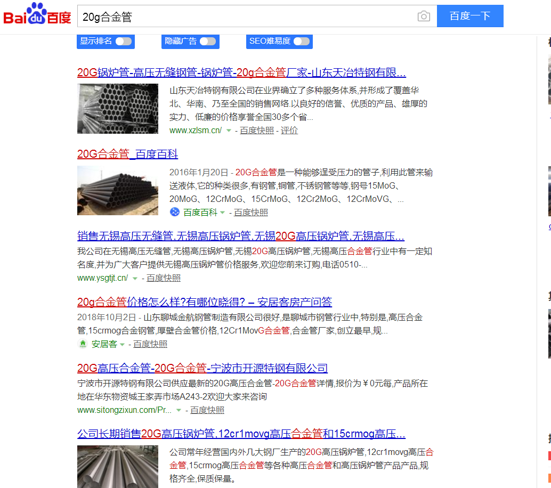The height and width of the screenshot is (488, 551).
Task: Open 百度快照 for www.ysgtjt.cn result
Action: point(164,278)
